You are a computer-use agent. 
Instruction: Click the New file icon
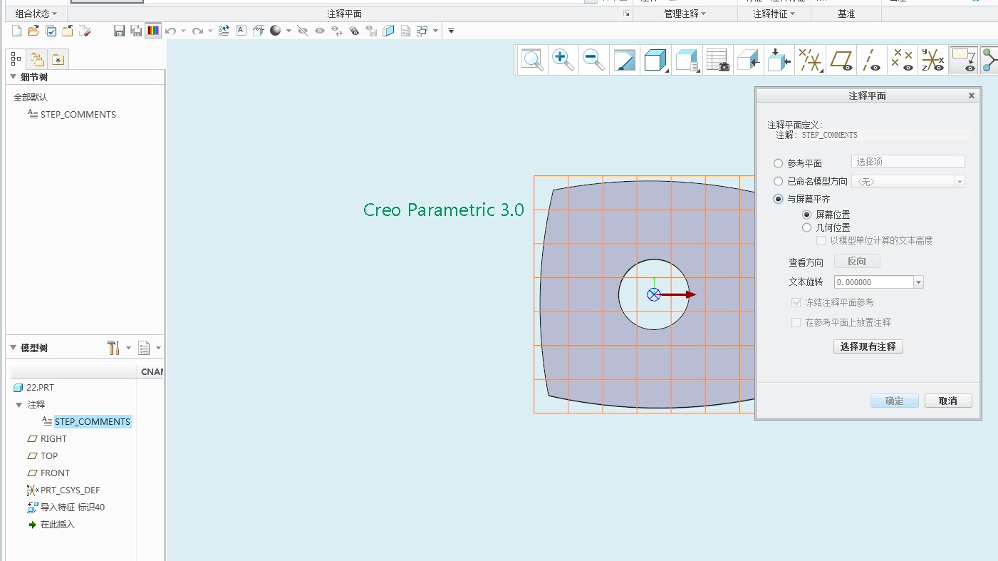tap(16, 31)
